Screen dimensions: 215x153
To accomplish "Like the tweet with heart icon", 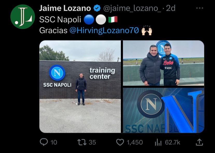I will click(120, 142).
